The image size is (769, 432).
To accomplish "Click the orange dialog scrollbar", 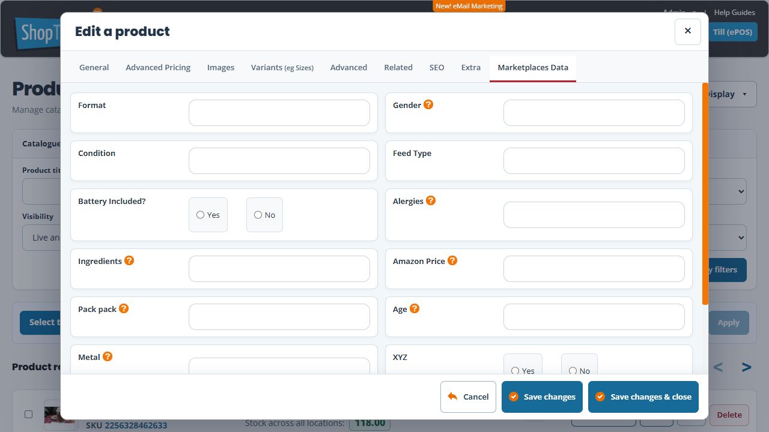I will [705, 194].
